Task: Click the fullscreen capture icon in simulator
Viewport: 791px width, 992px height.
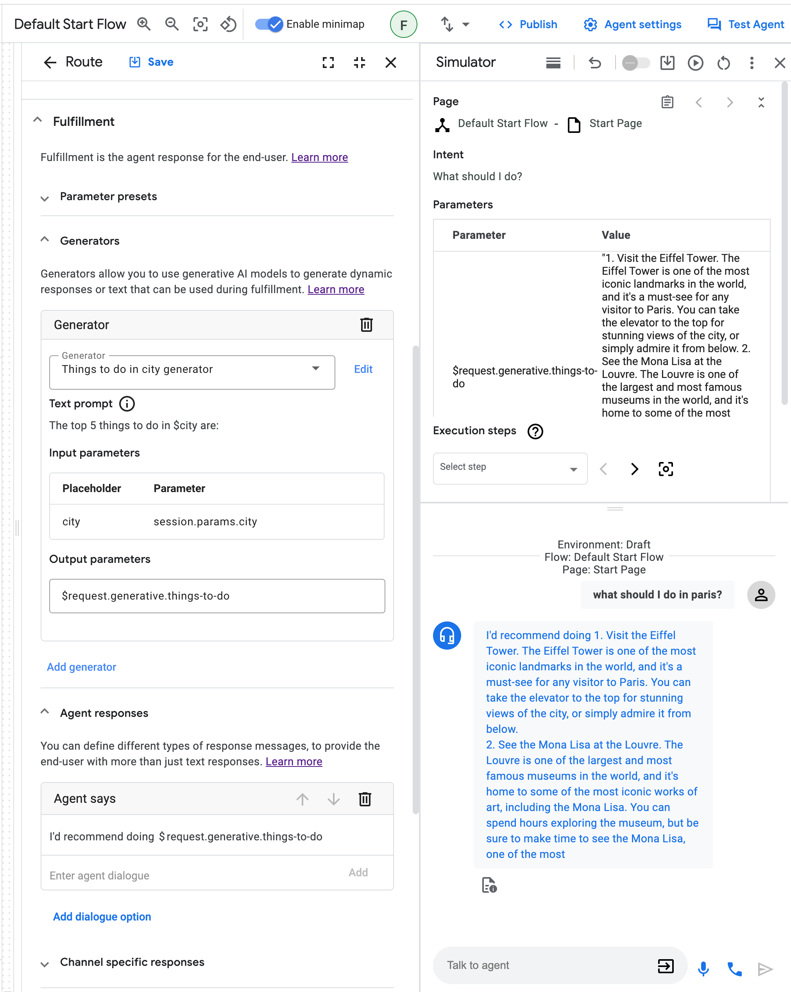Action: tap(665, 468)
